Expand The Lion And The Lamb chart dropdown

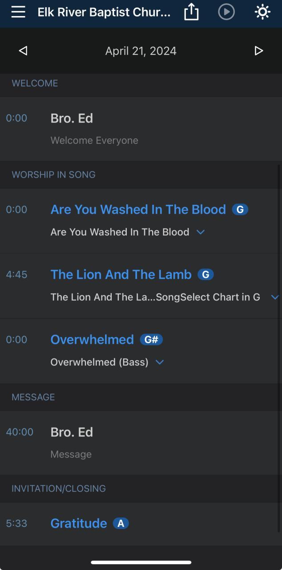(x=275, y=297)
